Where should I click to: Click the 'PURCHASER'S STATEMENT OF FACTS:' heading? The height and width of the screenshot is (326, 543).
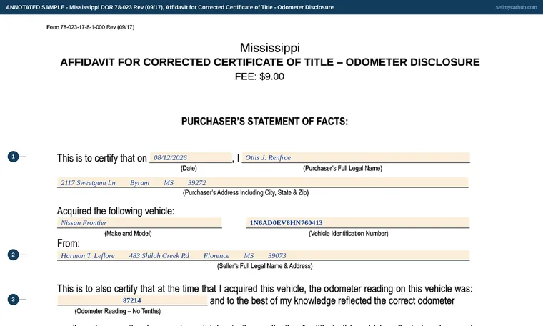(264, 122)
